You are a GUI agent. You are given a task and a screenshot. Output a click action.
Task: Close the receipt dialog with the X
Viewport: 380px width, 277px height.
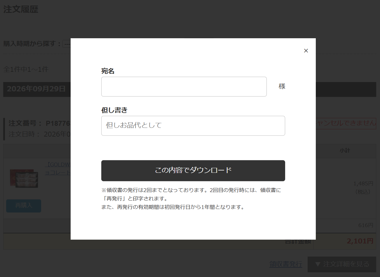tap(306, 51)
